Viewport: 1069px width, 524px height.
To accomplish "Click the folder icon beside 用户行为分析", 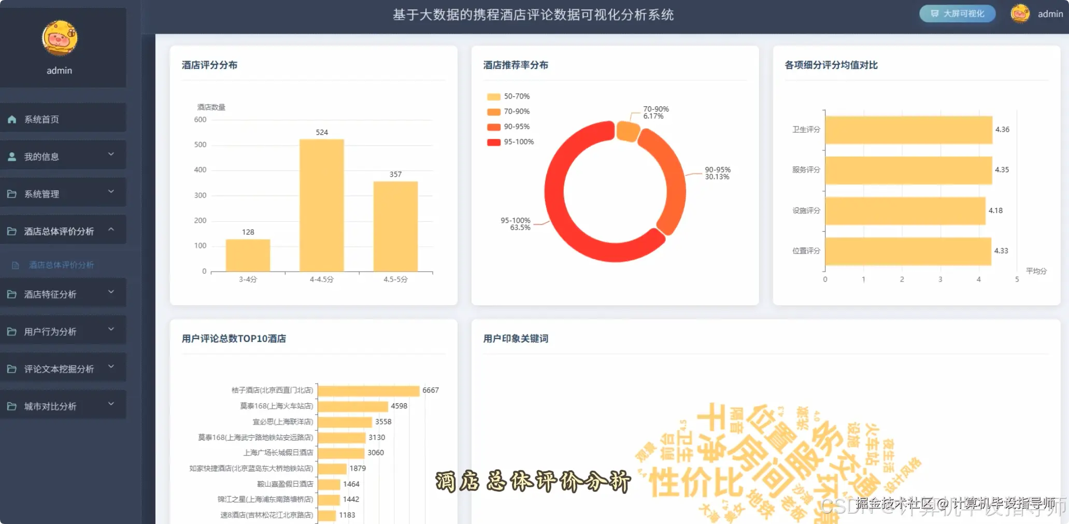I will point(12,332).
